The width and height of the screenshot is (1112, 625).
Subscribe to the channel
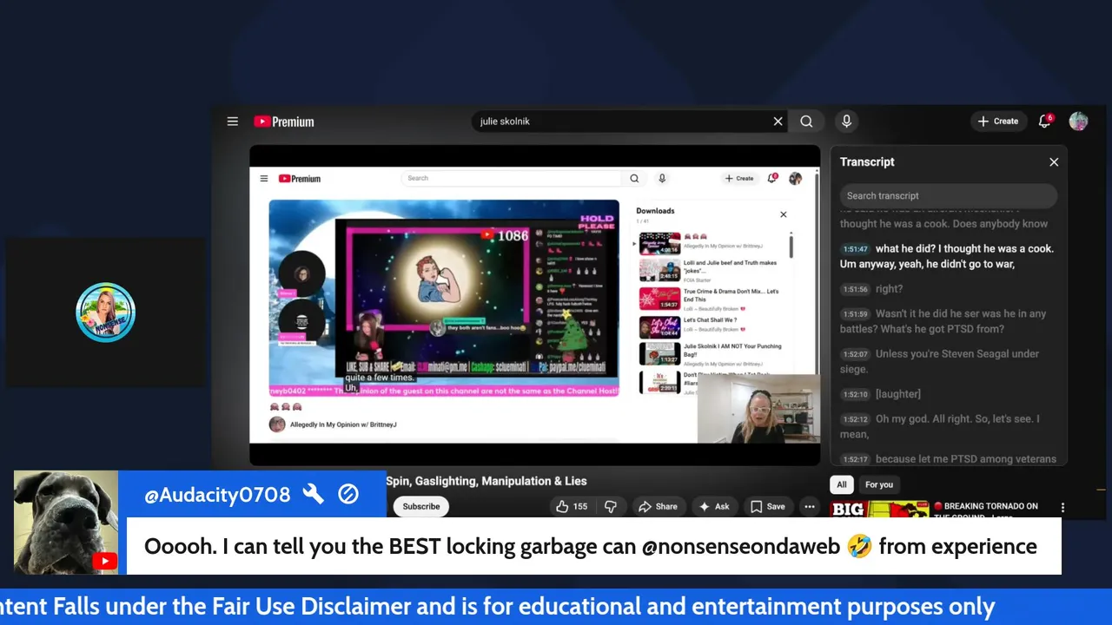[421, 506]
